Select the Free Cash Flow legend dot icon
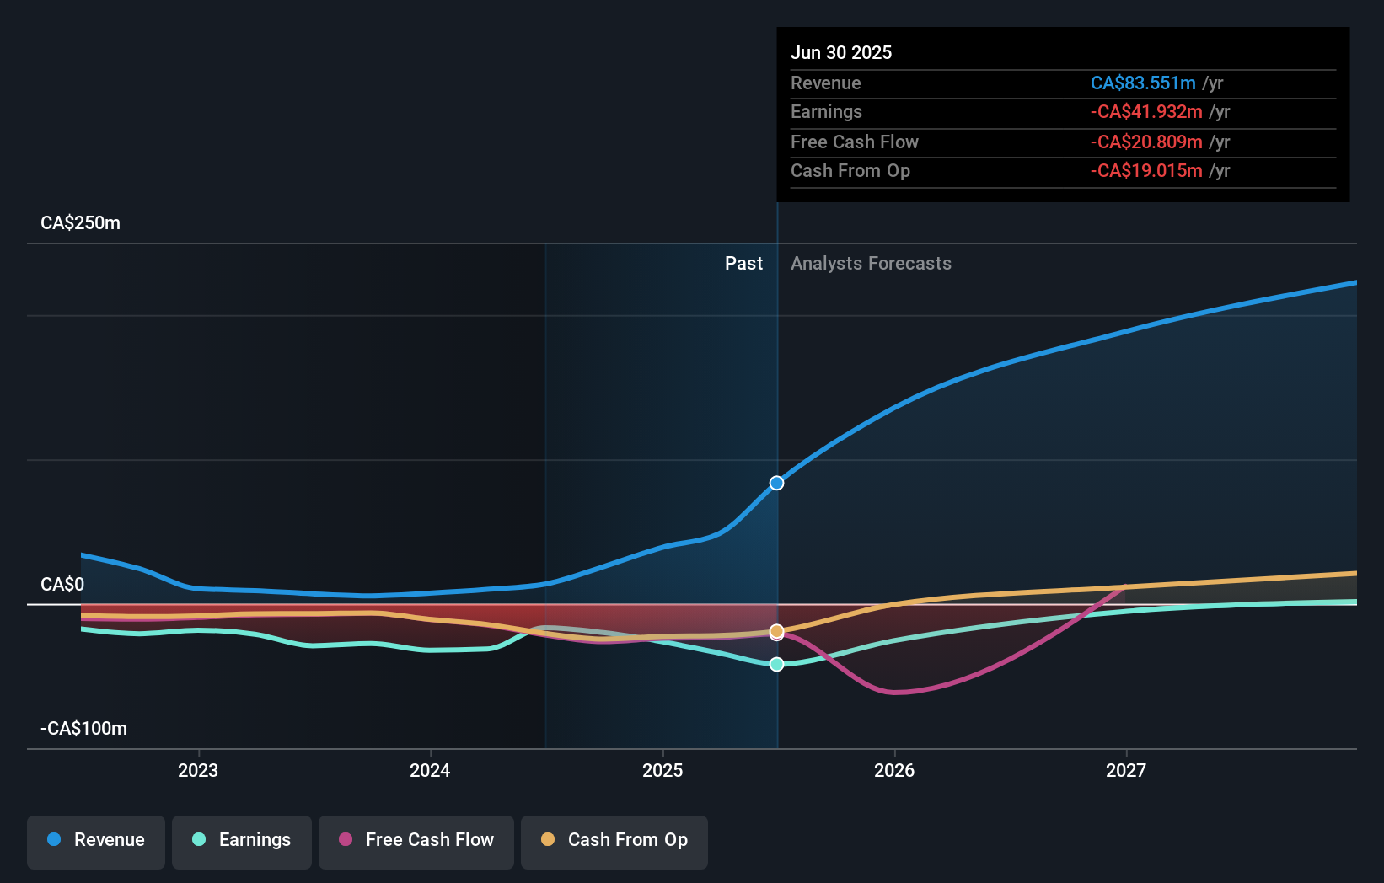The width and height of the screenshot is (1384, 883). (346, 840)
